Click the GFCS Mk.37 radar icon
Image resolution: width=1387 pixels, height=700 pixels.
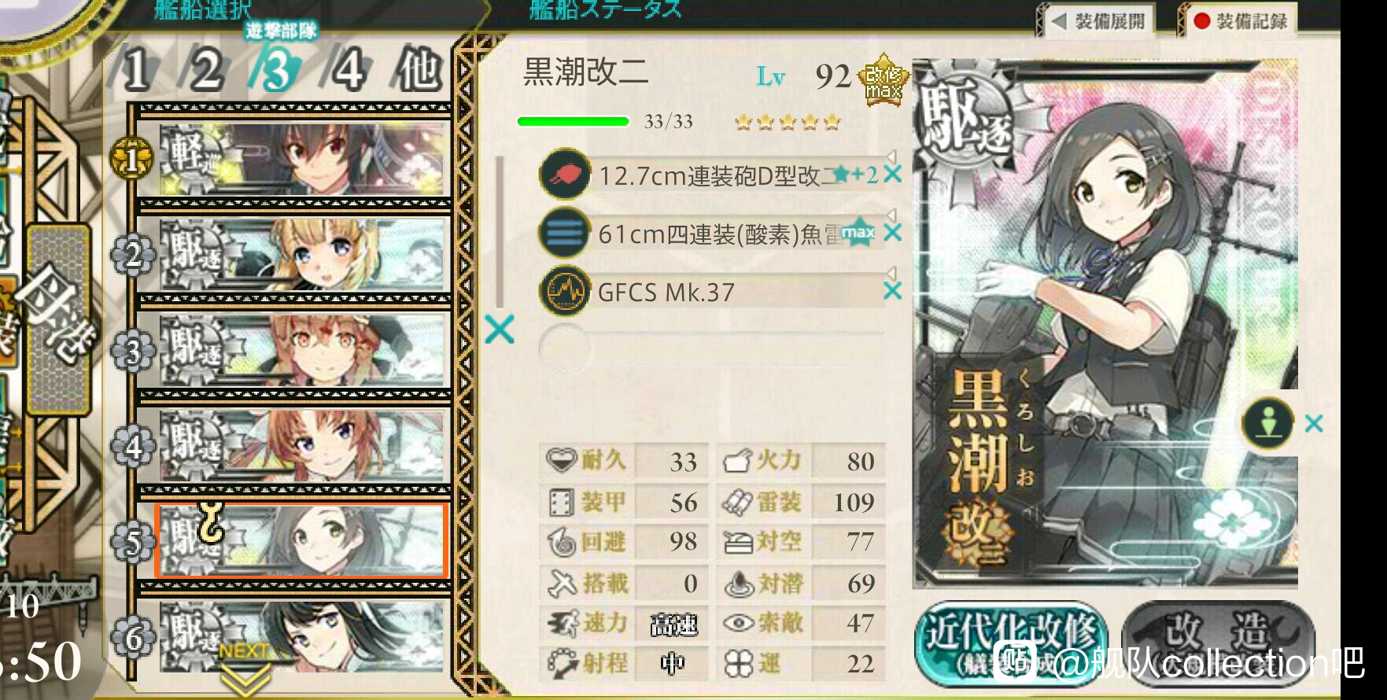click(x=565, y=291)
